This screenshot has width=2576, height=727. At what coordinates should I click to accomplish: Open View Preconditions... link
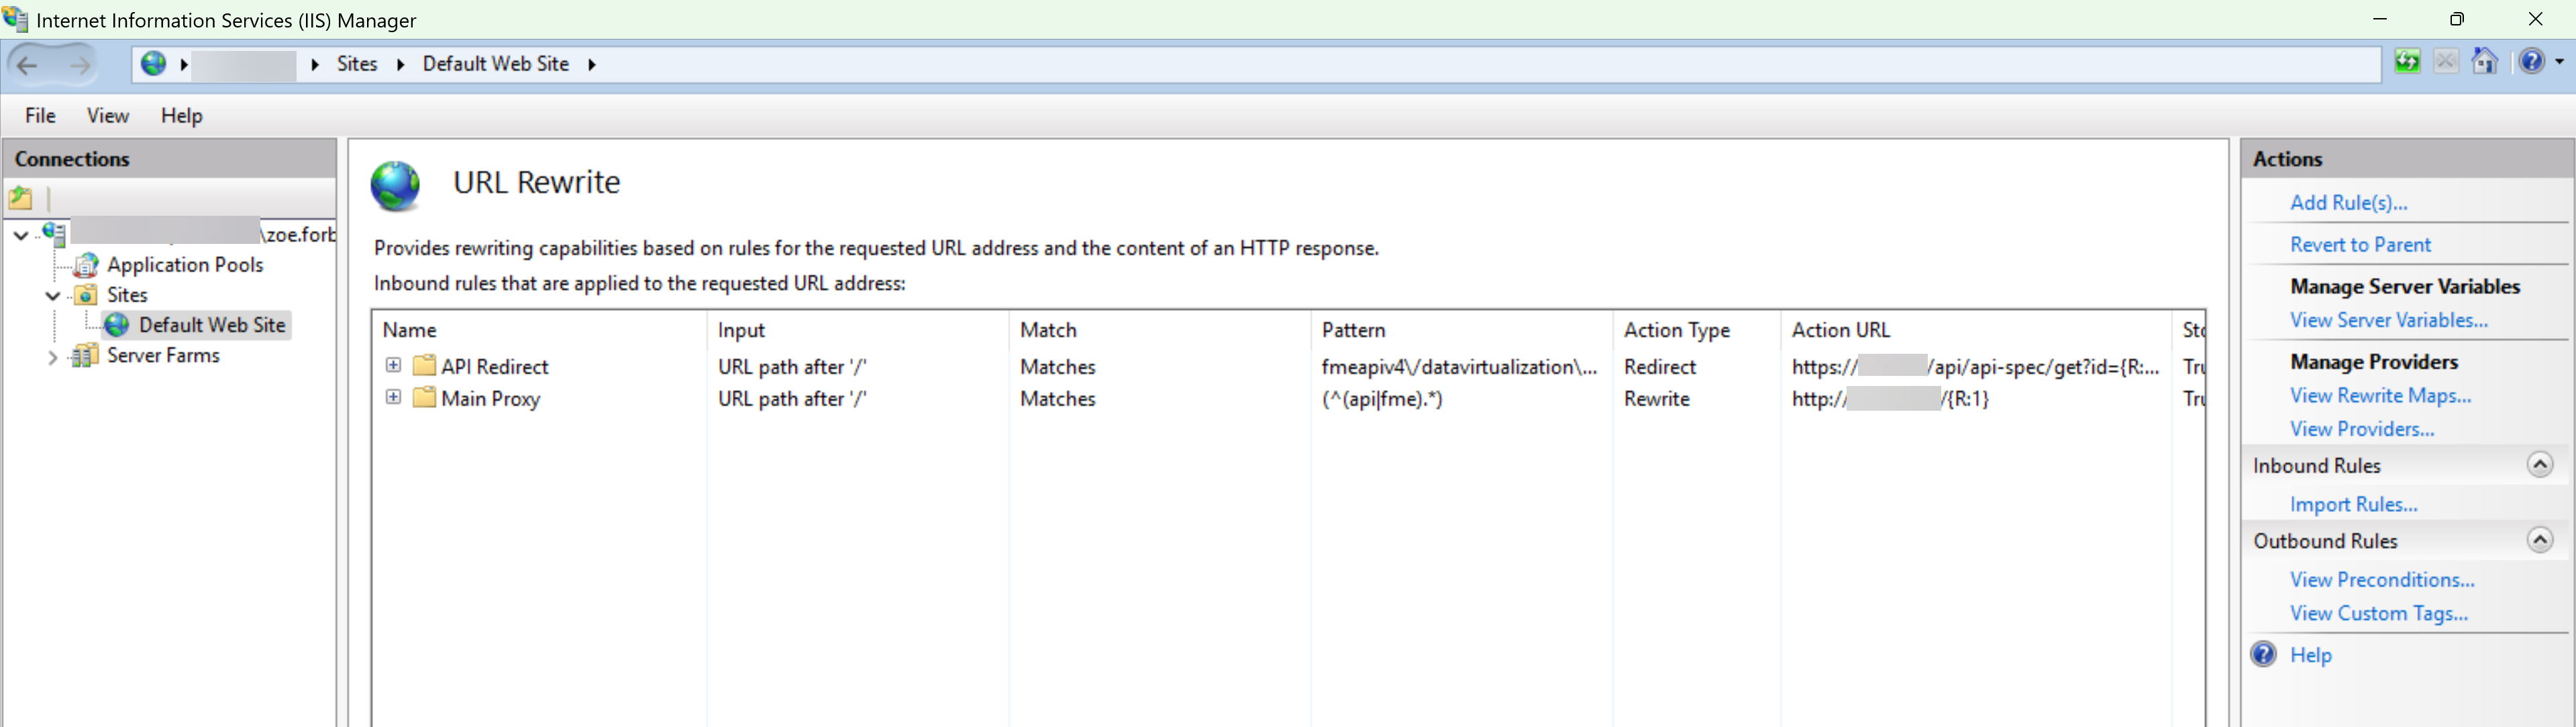click(x=2382, y=580)
